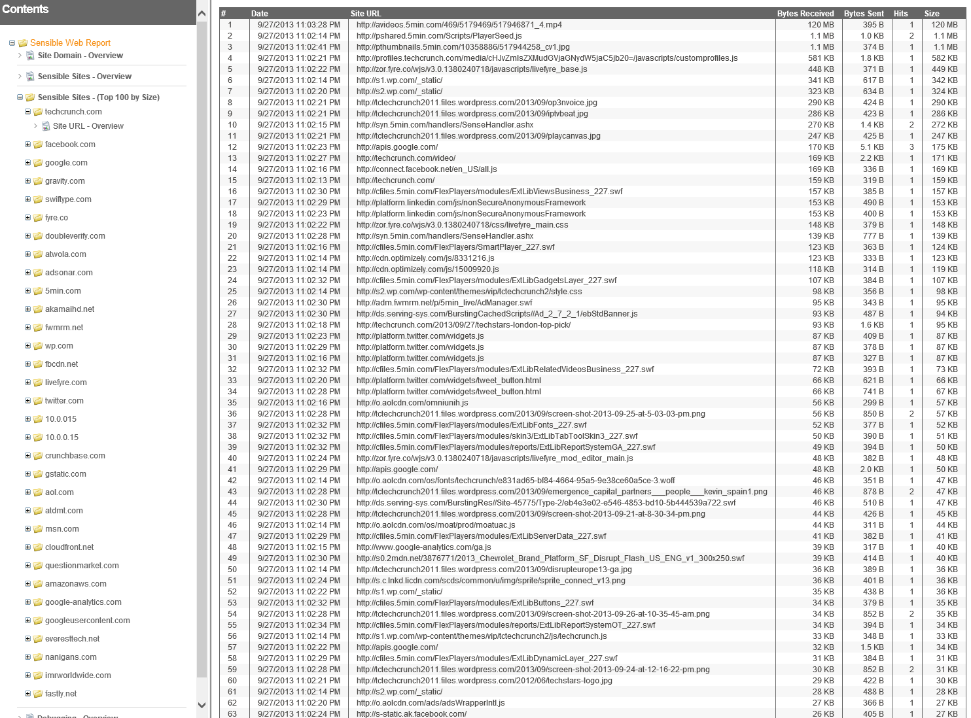Image resolution: width=971 pixels, height=718 pixels.
Task: Select googleusercontent.com in the contents tree
Action: click(x=88, y=621)
